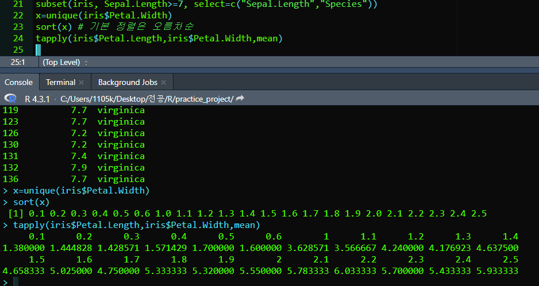
Task: Click line number 22 in the gutter
Action: 18,16
